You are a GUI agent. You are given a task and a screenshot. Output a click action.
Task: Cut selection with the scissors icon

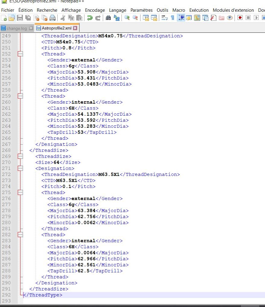pyautogui.click(x=63, y=18)
